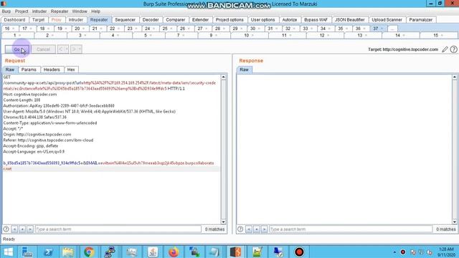The height and width of the screenshot is (258, 459).
Task: Open the Repeater help question-mark icon near Target
Action: [453, 49]
